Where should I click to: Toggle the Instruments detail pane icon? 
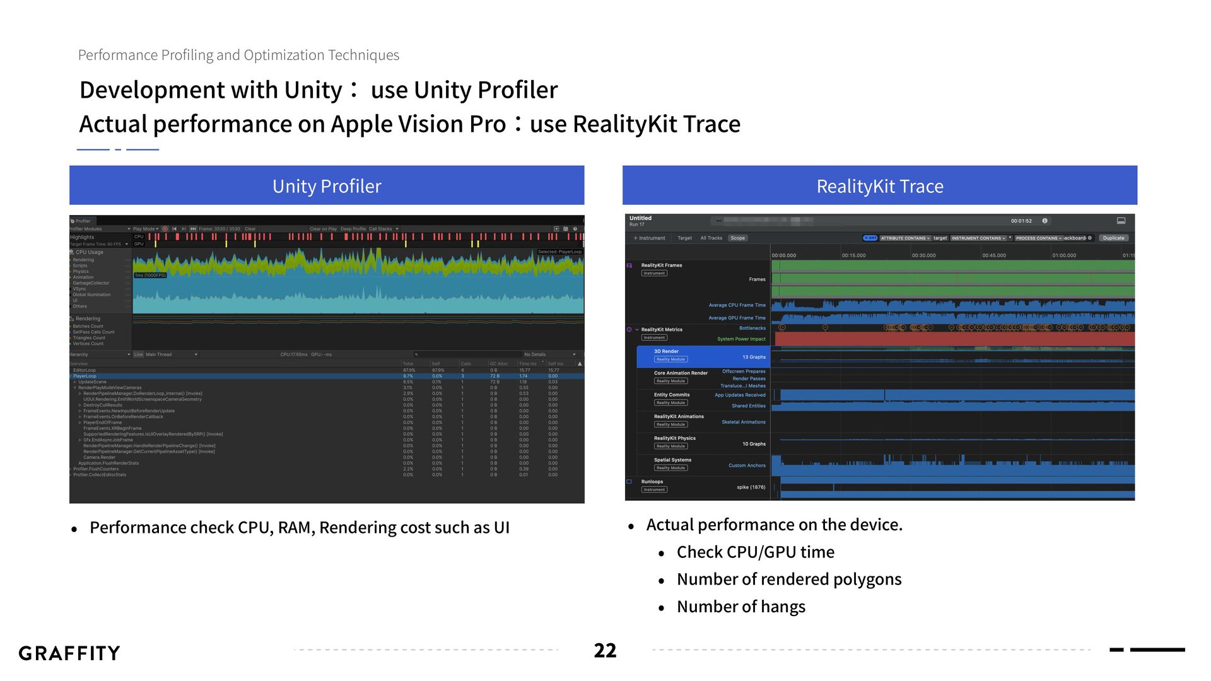1121,221
